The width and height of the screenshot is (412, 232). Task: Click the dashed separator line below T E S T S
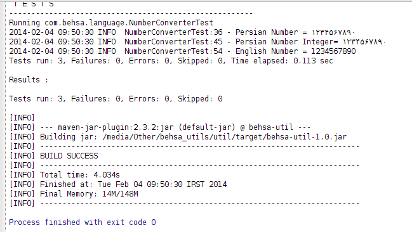click(x=131, y=13)
